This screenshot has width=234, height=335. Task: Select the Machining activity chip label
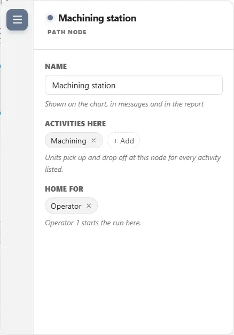[68, 141]
